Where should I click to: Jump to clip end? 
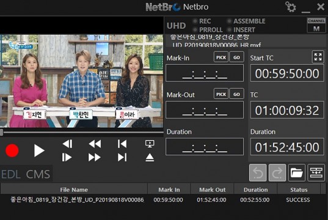click(x=122, y=157)
